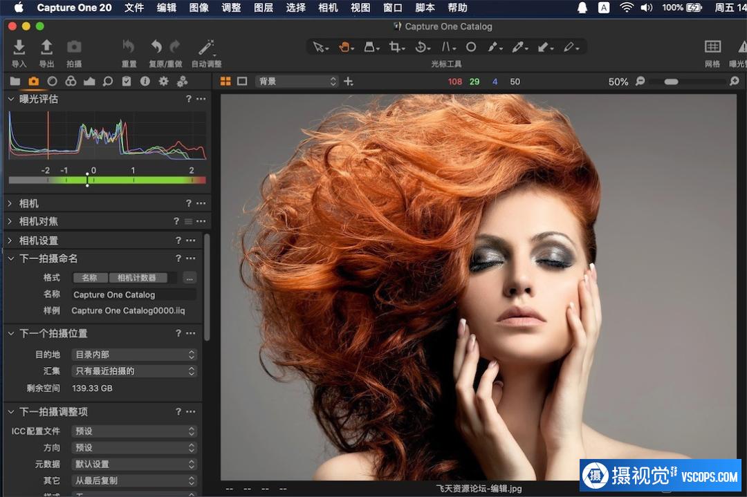Click the 导出 (Export) toolbar icon

pyautogui.click(x=46, y=47)
